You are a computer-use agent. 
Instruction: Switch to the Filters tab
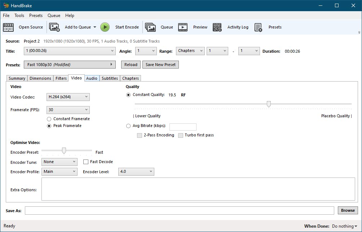pyautogui.click(x=61, y=78)
